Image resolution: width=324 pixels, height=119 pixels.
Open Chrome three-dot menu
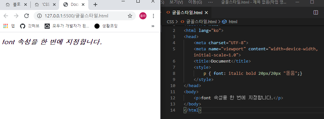153,16
